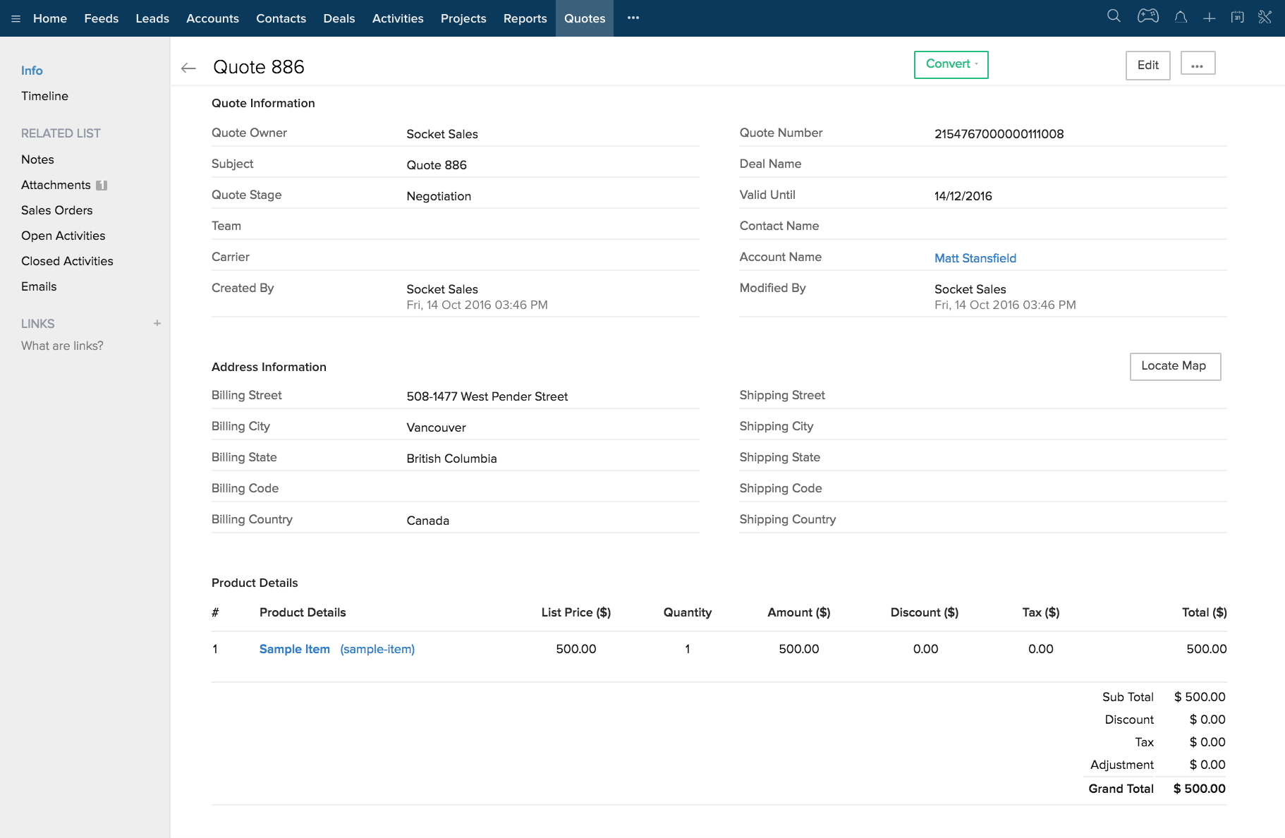Click billing street 508-1477 West Pender Street
1285x838 pixels.
click(487, 396)
